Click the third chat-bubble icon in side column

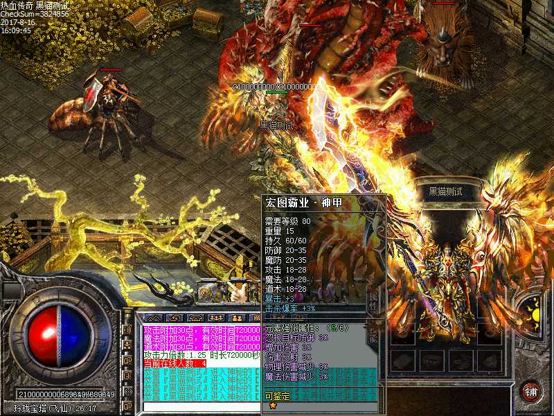(128, 361)
